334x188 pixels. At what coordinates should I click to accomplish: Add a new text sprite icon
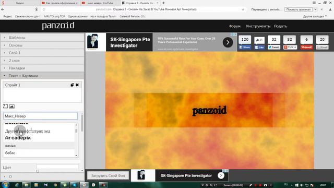[6, 106]
